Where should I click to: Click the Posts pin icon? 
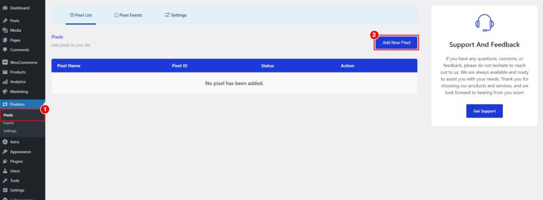point(5,21)
